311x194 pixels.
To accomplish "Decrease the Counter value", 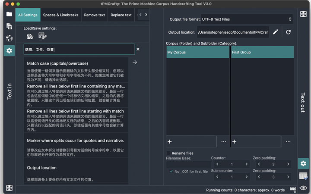I will pos(217,164).
